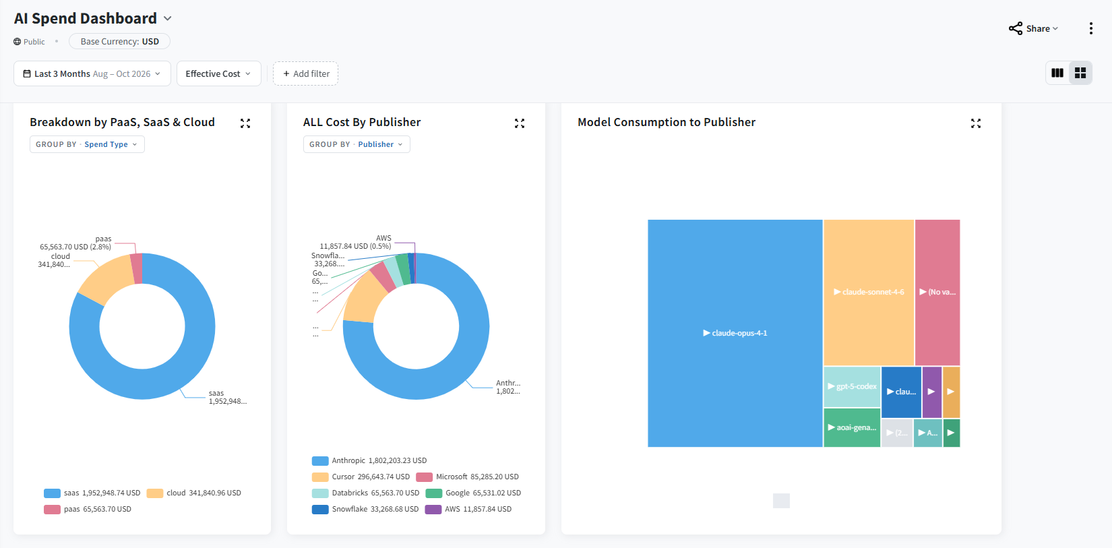Click the gray (2... treemap block

coord(896,433)
